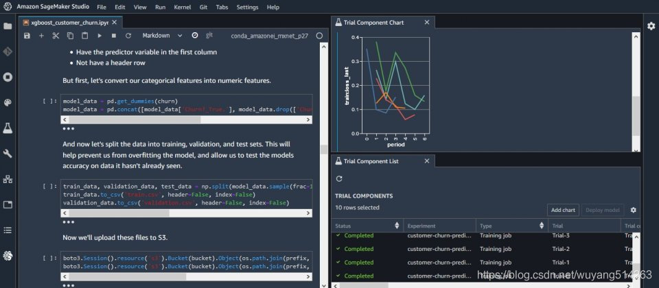Stop the kernel

[x=113, y=36]
